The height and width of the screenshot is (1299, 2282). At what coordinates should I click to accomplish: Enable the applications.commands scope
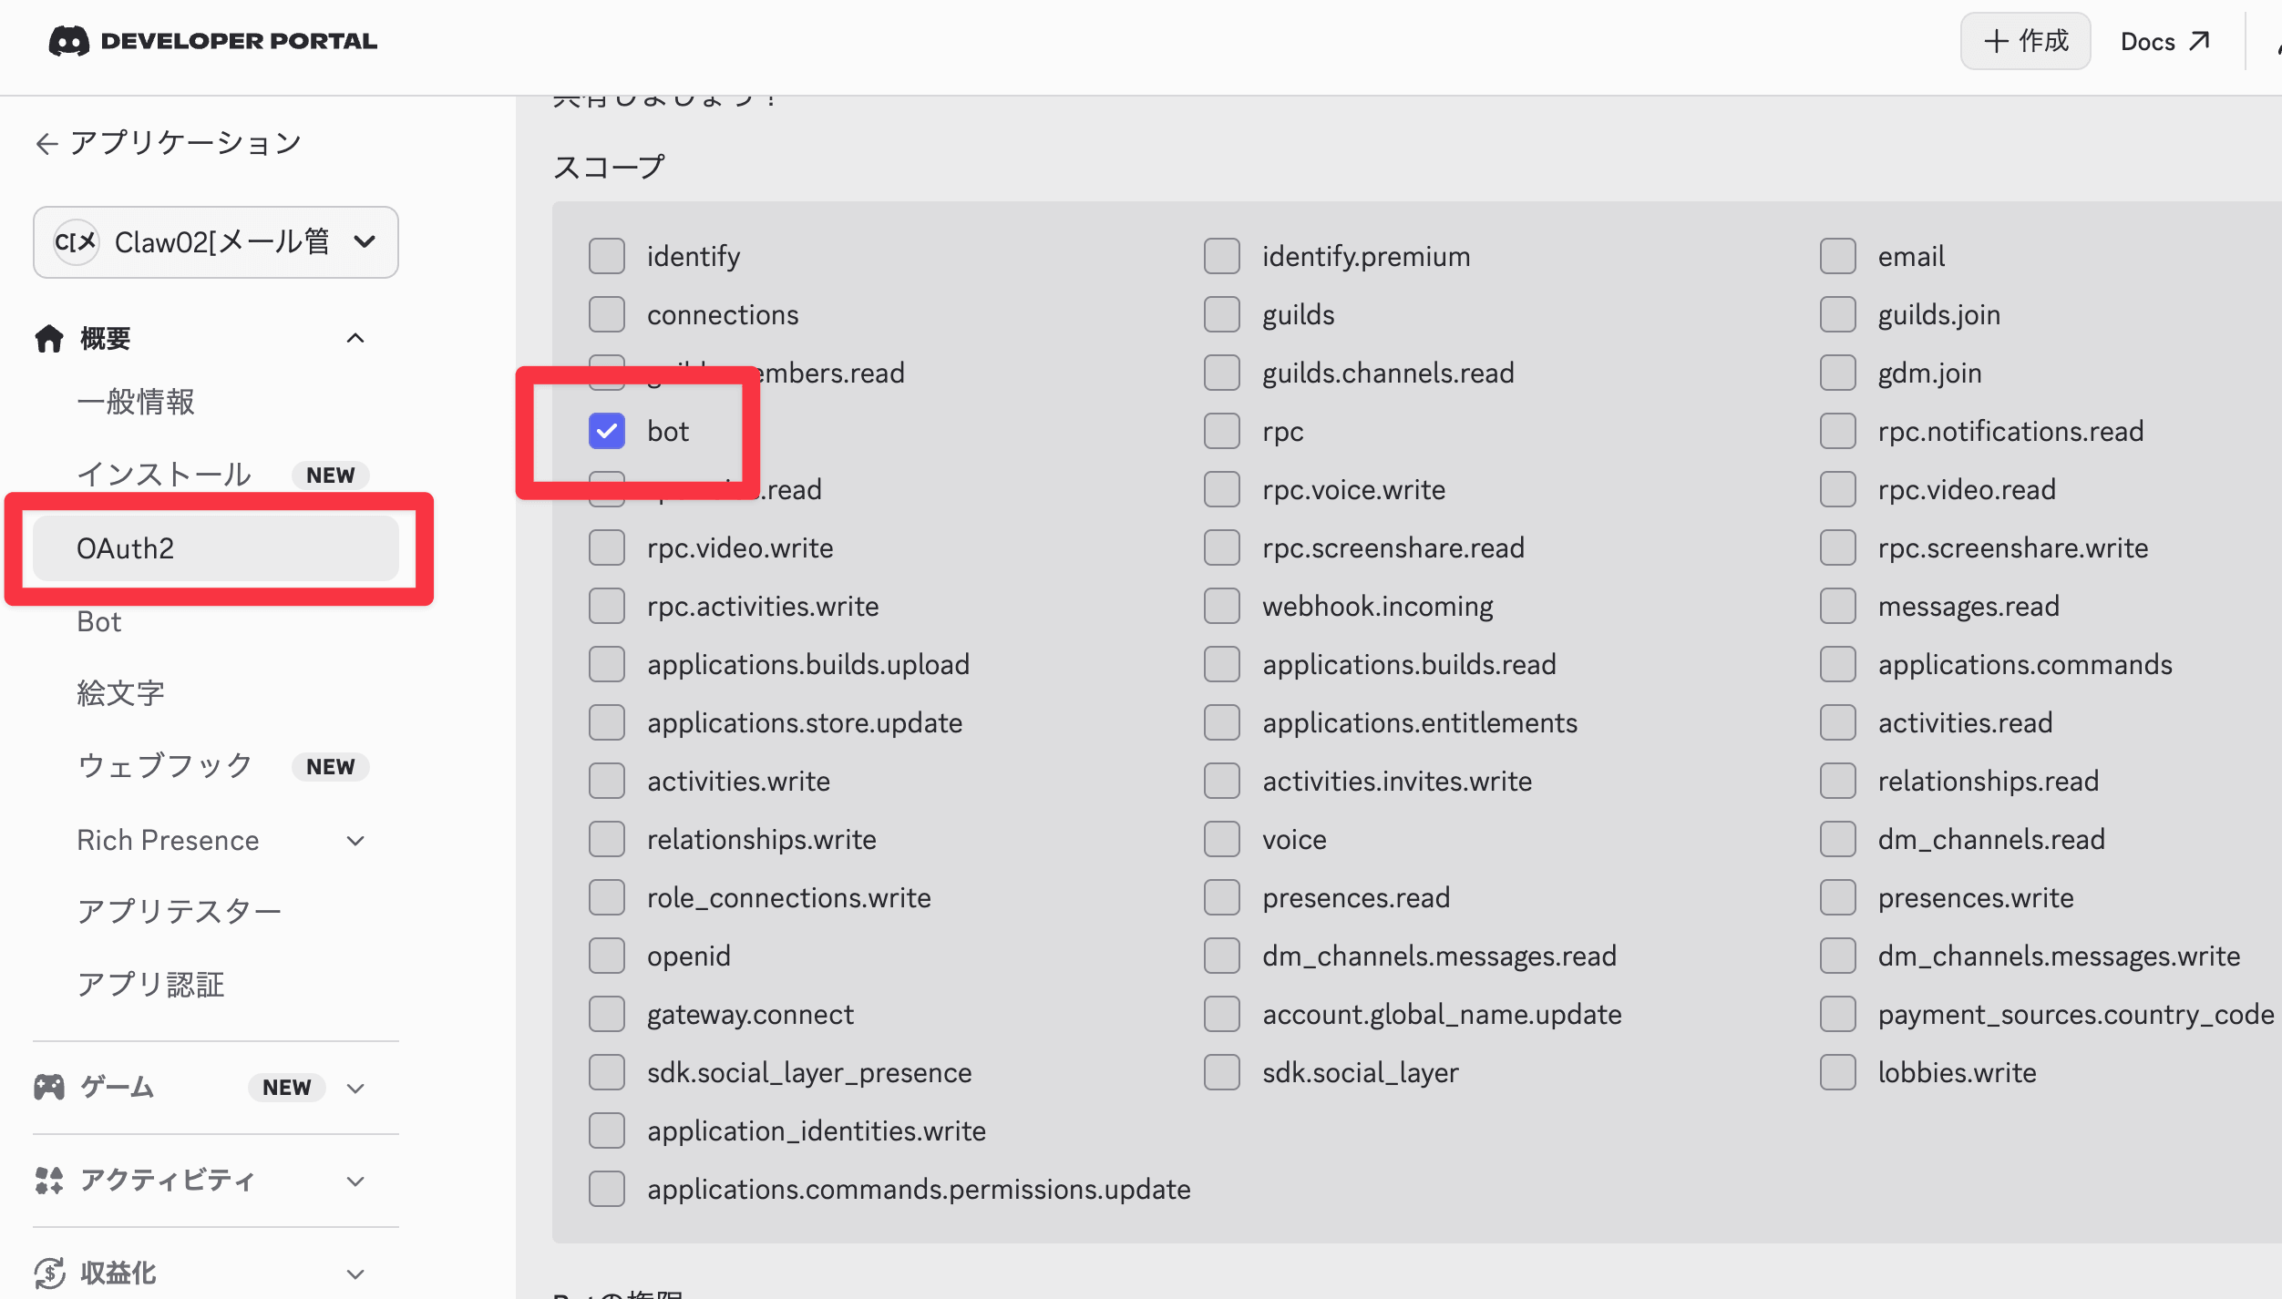(1837, 665)
